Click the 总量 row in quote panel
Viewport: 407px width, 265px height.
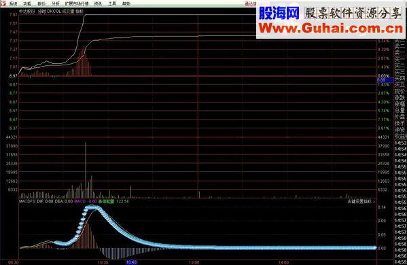coord(400,111)
